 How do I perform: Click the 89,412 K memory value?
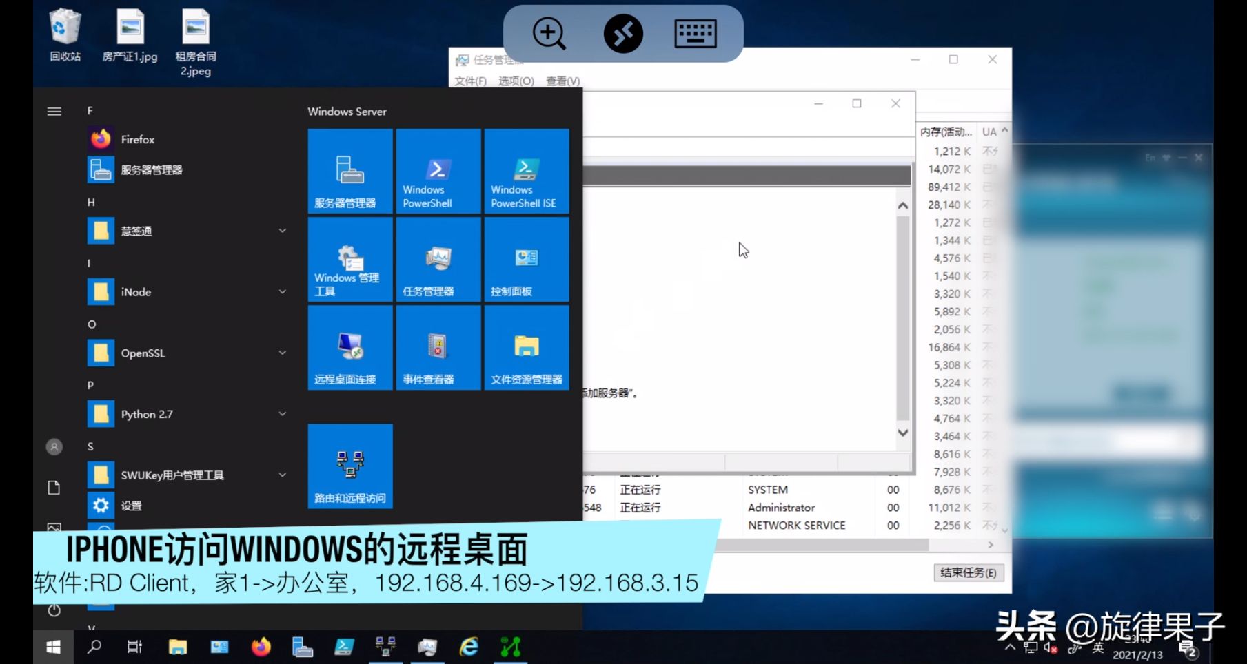tap(949, 187)
